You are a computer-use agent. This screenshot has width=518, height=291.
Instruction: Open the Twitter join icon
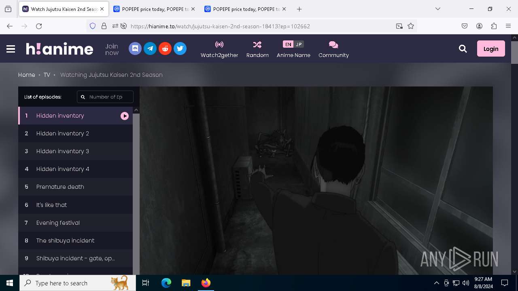tap(180, 48)
